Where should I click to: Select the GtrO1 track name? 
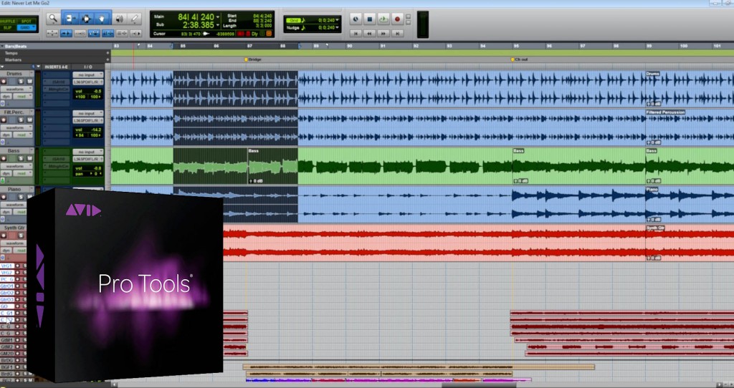[x=6, y=286]
